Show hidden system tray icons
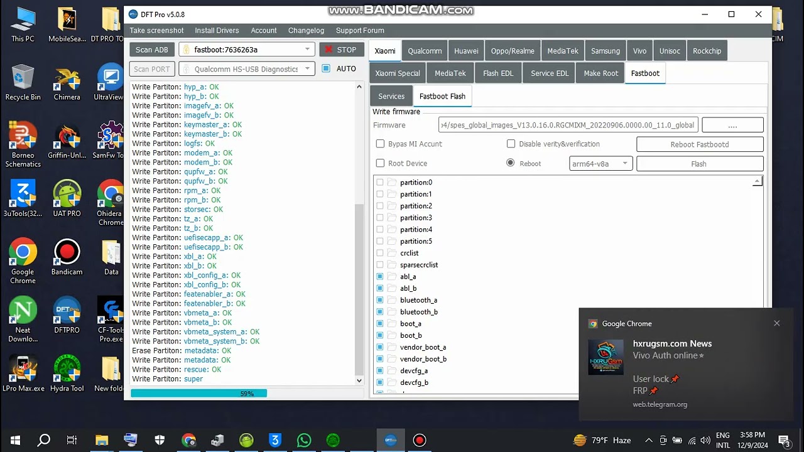Image resolution: width=804 pixels, height=452 pixels. coord(649,440)
